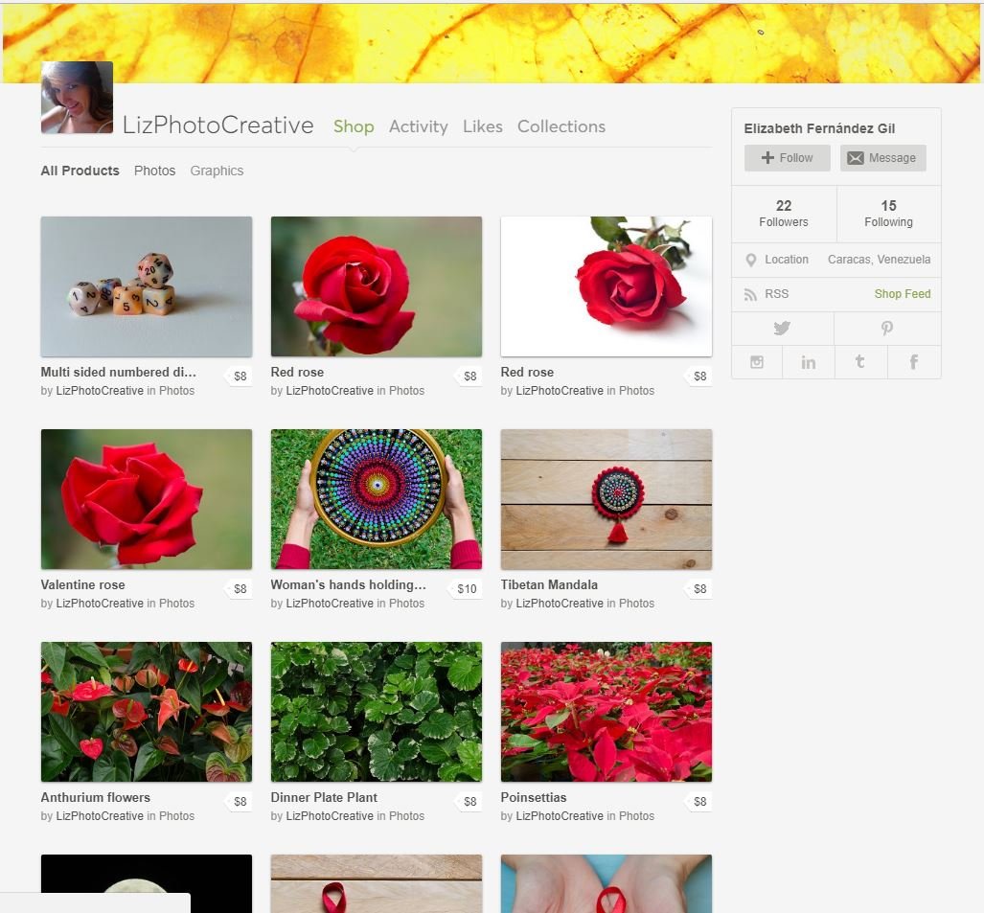Click the Poinsettias title link
Image resolution: width=984 pixels, height=913 pixels.
[x=534, y=797]
